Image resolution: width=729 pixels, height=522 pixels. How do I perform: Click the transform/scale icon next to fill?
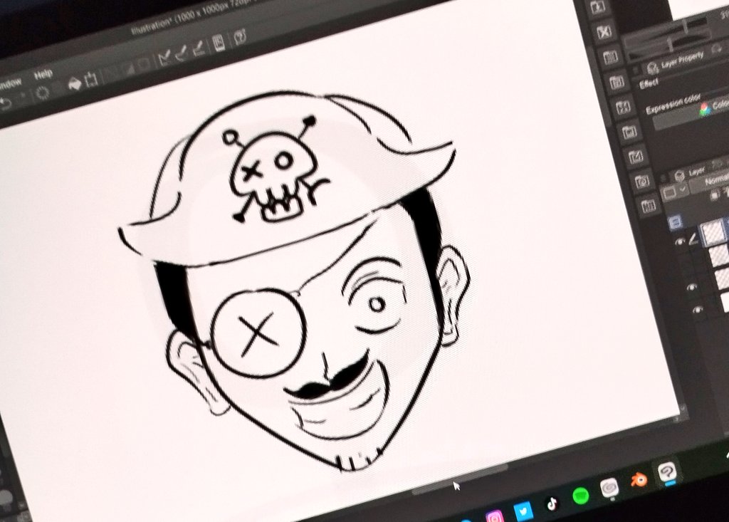pos(91,80)
